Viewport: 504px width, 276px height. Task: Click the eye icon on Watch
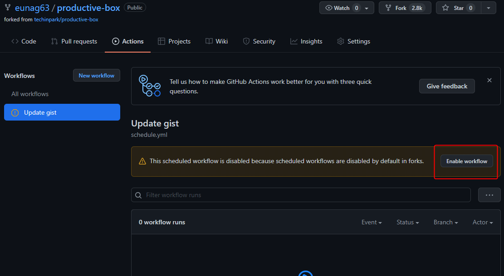(x=328, y=8)
